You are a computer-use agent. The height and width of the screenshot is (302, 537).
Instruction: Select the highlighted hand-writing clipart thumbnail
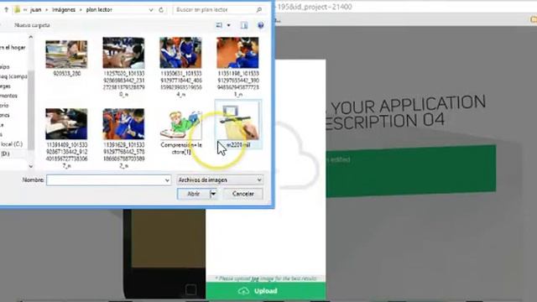[237, 121]
